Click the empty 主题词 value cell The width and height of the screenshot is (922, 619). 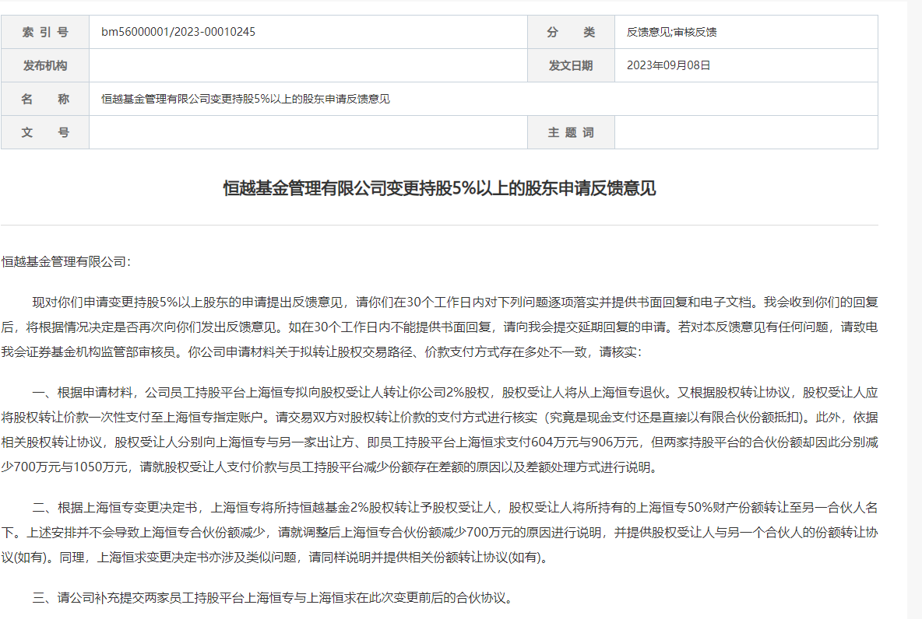(745, 132)
